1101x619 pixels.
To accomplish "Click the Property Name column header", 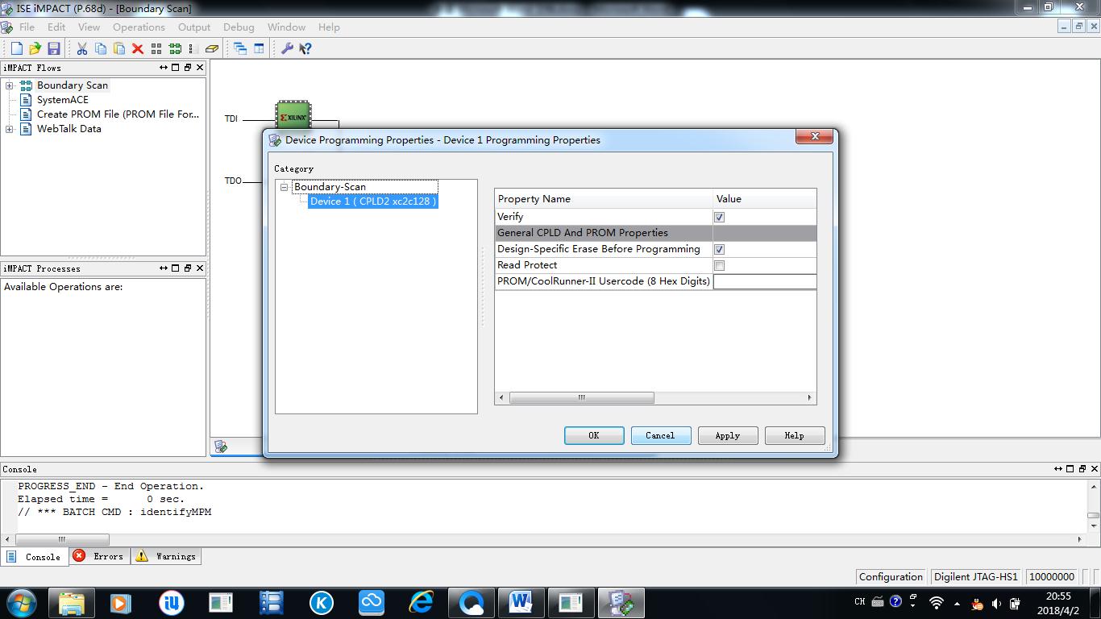I will coord(604,199).
